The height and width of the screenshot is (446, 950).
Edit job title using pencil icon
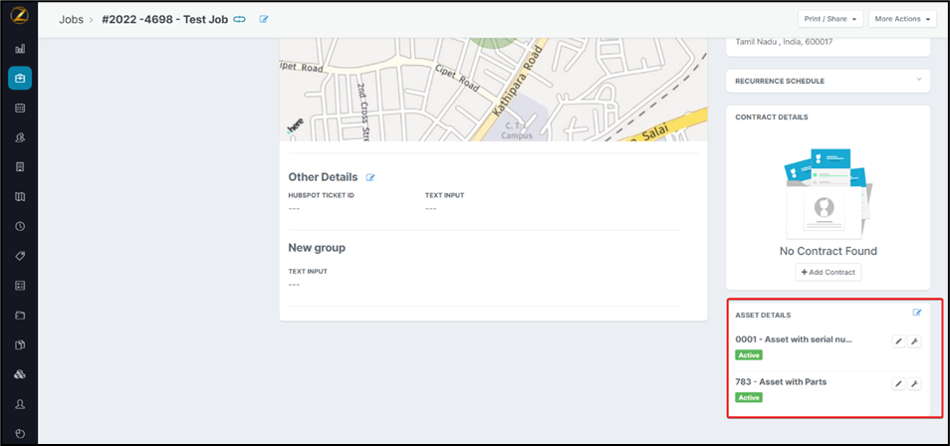pos(264,19)
